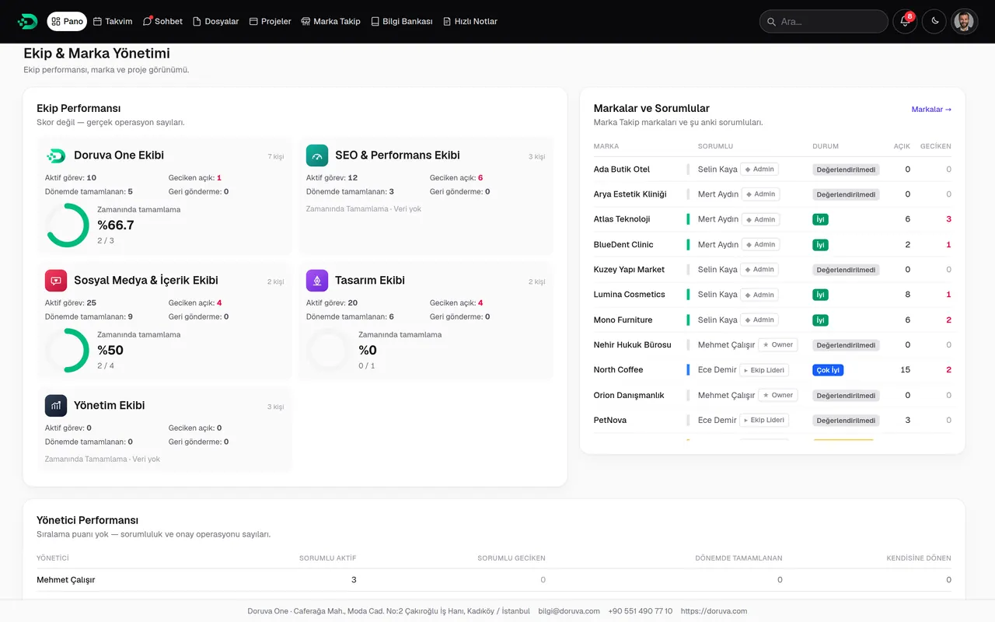Select the %66.7 completion ring
This screenshot has width=995, height=622.
pos(68,225)
